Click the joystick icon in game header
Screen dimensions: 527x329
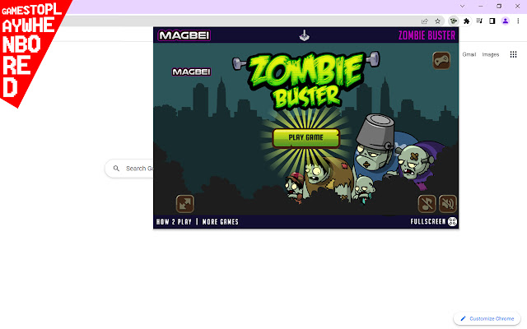[304, 35]
